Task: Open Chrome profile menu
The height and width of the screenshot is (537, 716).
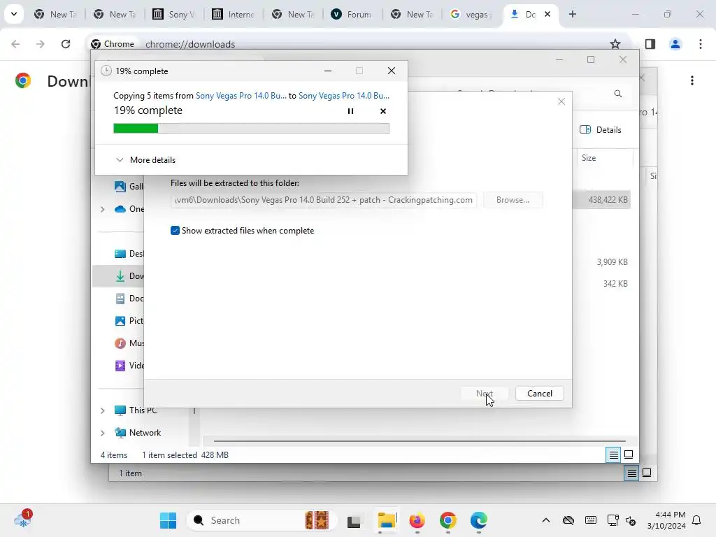Action: (675, 44)
